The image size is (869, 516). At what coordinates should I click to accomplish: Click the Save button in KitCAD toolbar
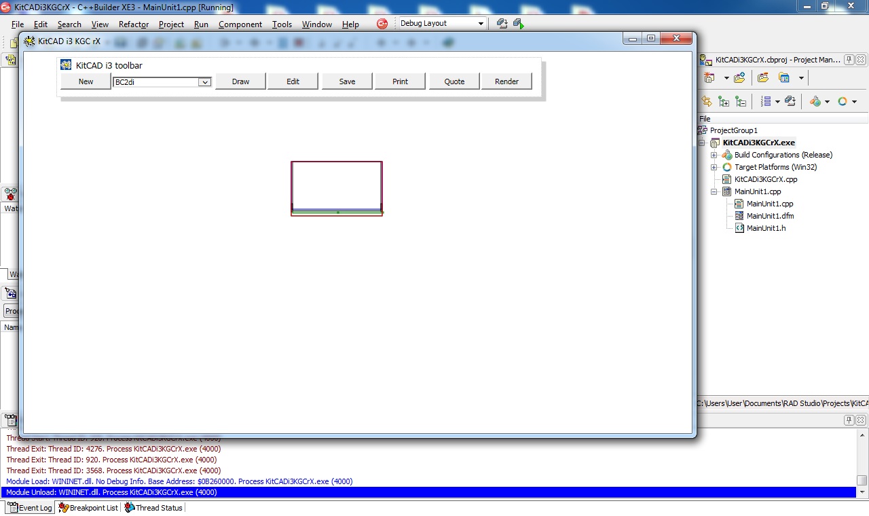(347, 81)
